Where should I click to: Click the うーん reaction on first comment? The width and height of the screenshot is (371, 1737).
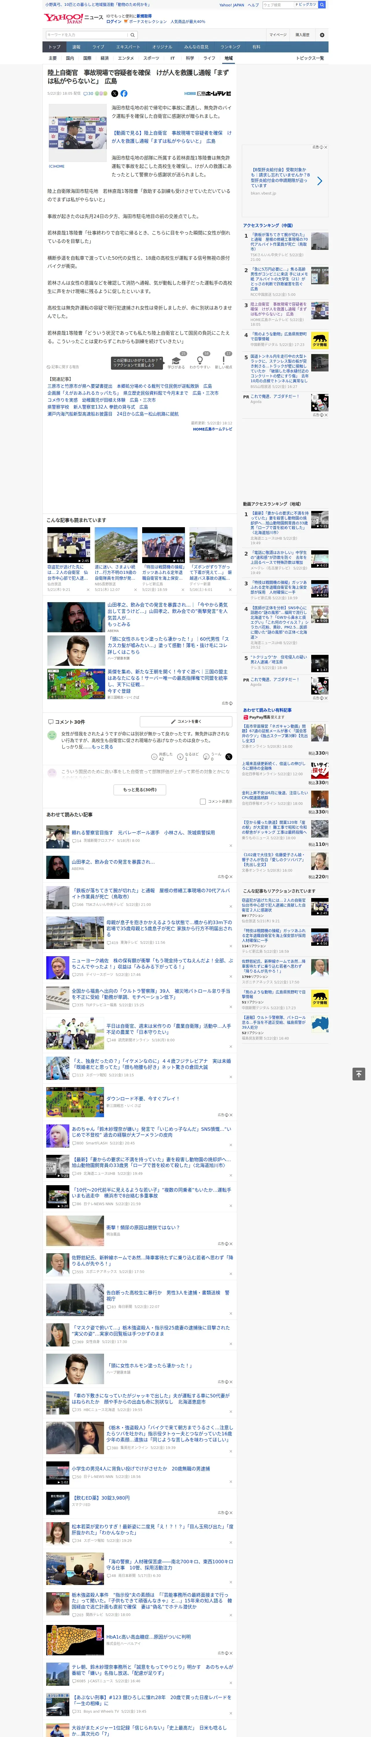(x=206, y=756)
